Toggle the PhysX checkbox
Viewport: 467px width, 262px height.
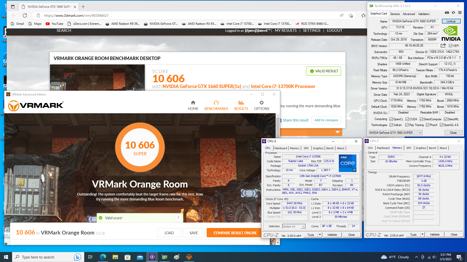[427, 125]
